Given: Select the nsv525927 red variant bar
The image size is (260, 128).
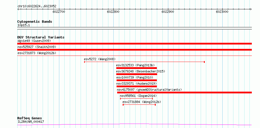Looking at the screenshot, I should pyautogui.click(x=134, y=50).
